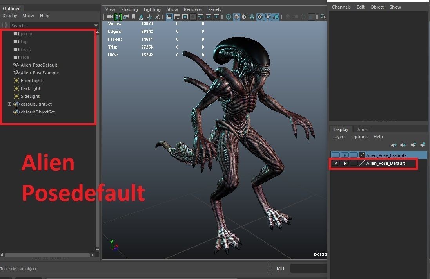The height and width of the screenshot is (279, 430).
Task: Open the Channel Box Object menu
Action: (x=377, y=7)
